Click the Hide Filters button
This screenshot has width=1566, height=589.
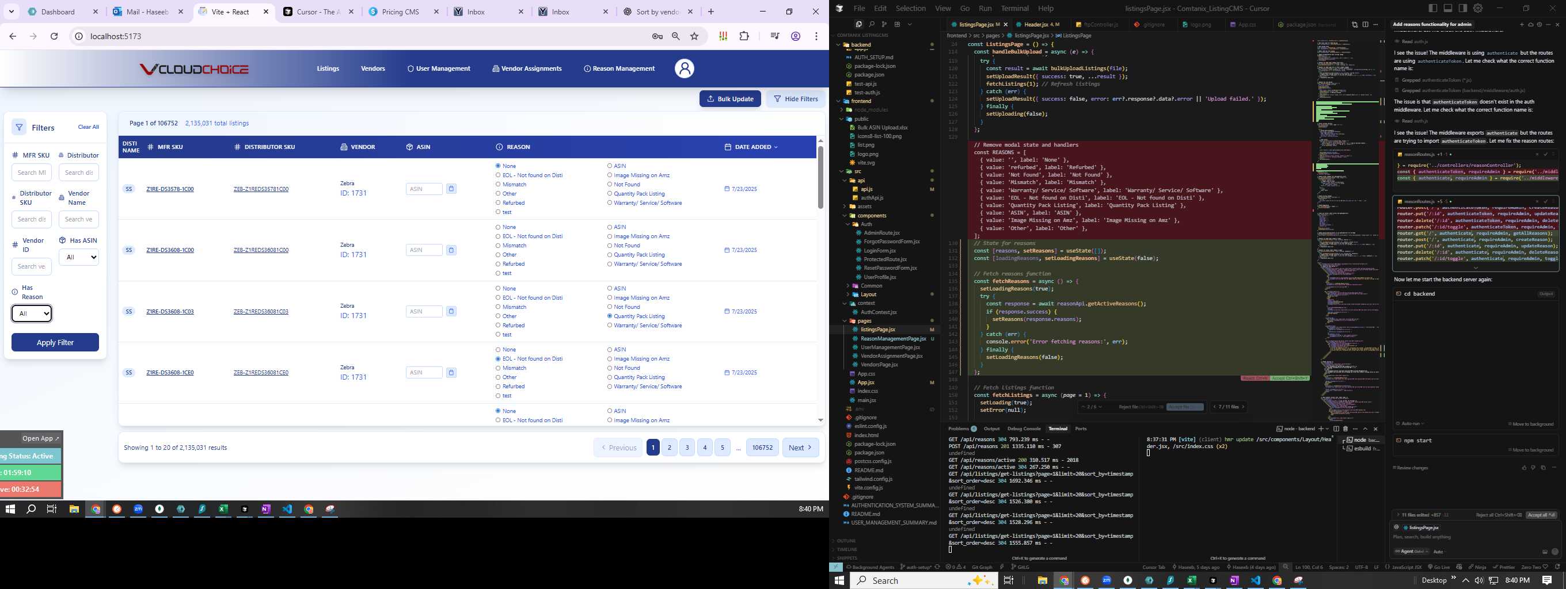[x=795, y=99]
